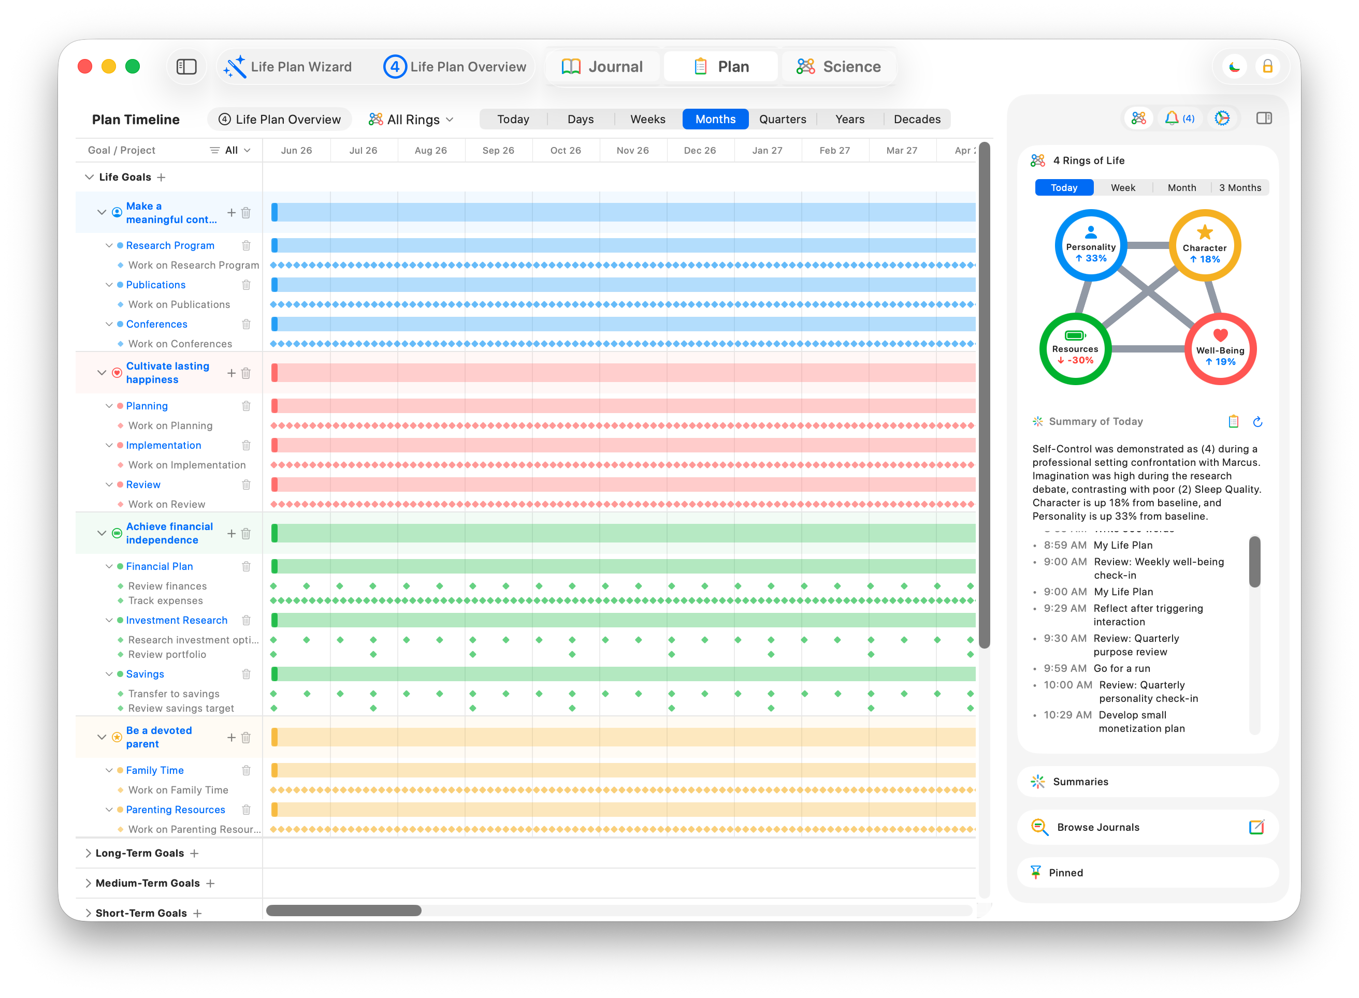1359x998 pixels.
Task: Open notifications bell with 4 alerts
Action: [1179, 119]
